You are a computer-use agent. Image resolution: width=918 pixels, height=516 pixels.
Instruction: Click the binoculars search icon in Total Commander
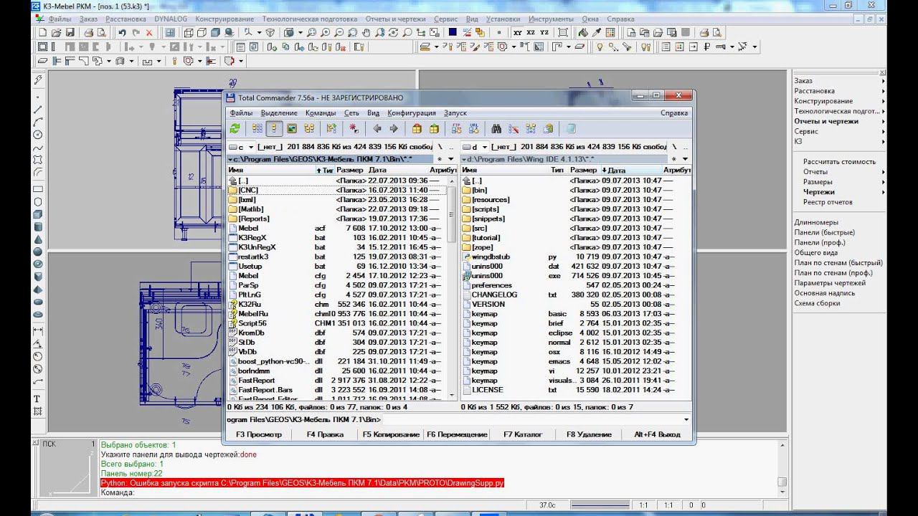(x=496, y=129)
